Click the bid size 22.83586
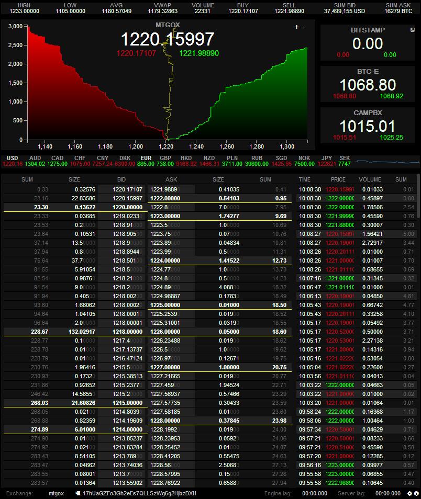 tap(83, 198)
